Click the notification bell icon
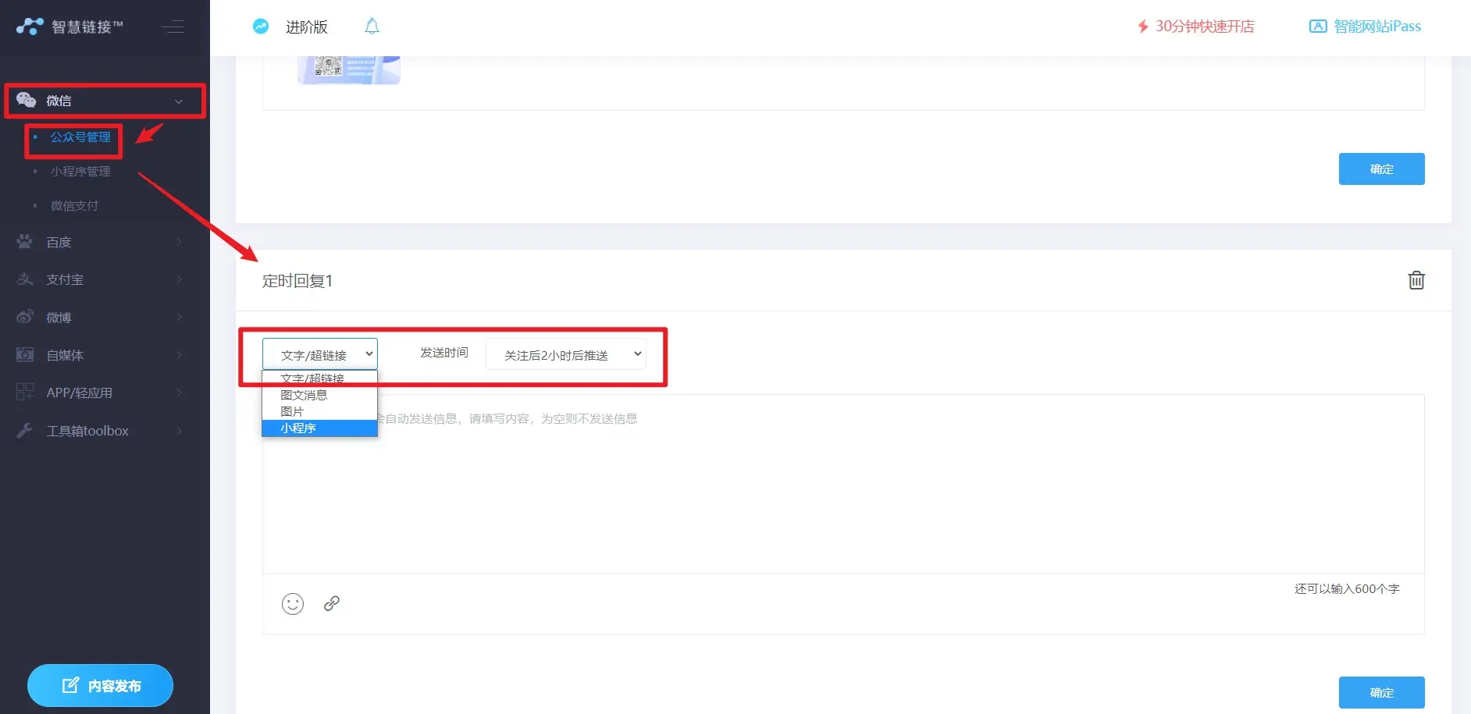1471x714 pixels. 372,27
